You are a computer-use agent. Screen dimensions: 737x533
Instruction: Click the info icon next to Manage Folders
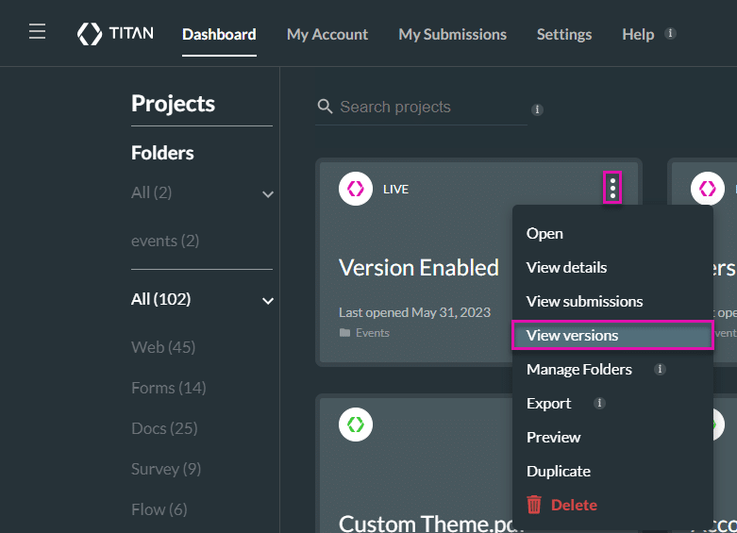pos(660,369)
